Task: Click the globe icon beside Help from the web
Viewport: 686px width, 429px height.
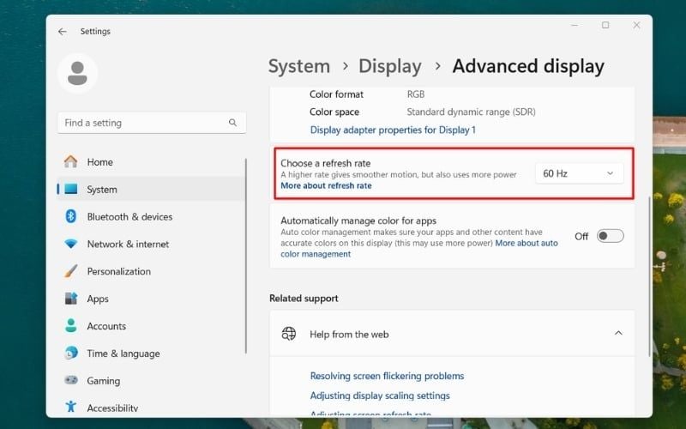Action: pyautogui.click(x=289, y=334)
